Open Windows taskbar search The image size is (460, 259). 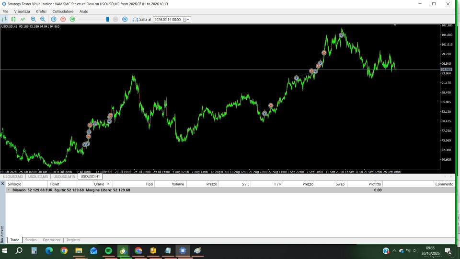[x=19, y=251]
